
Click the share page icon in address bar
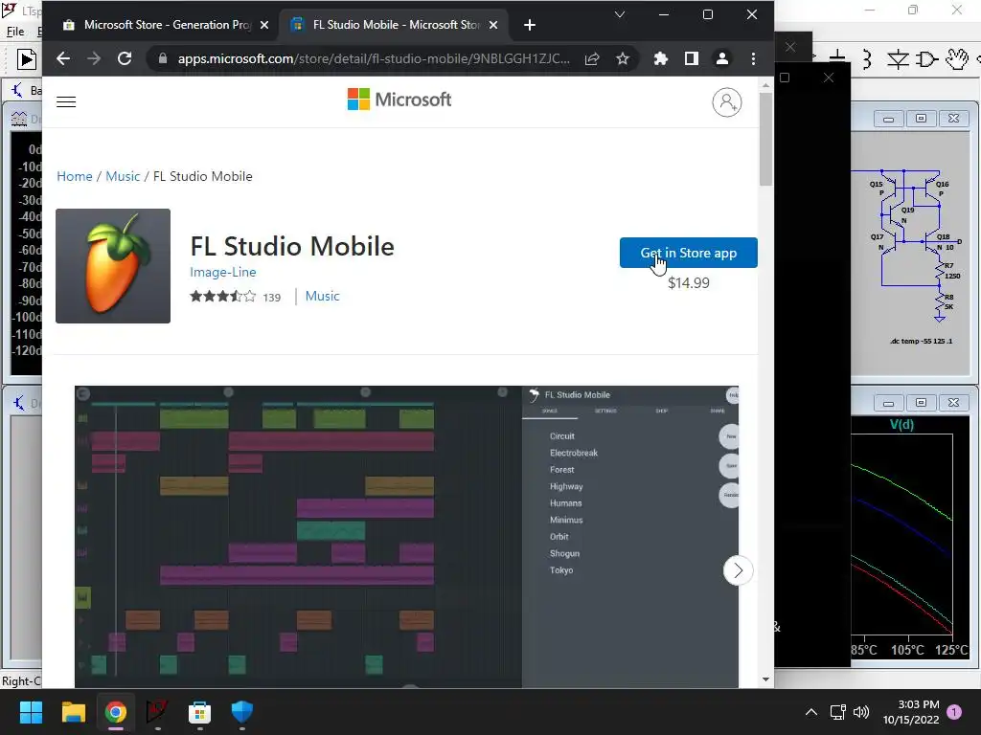[x=592, y=58]
